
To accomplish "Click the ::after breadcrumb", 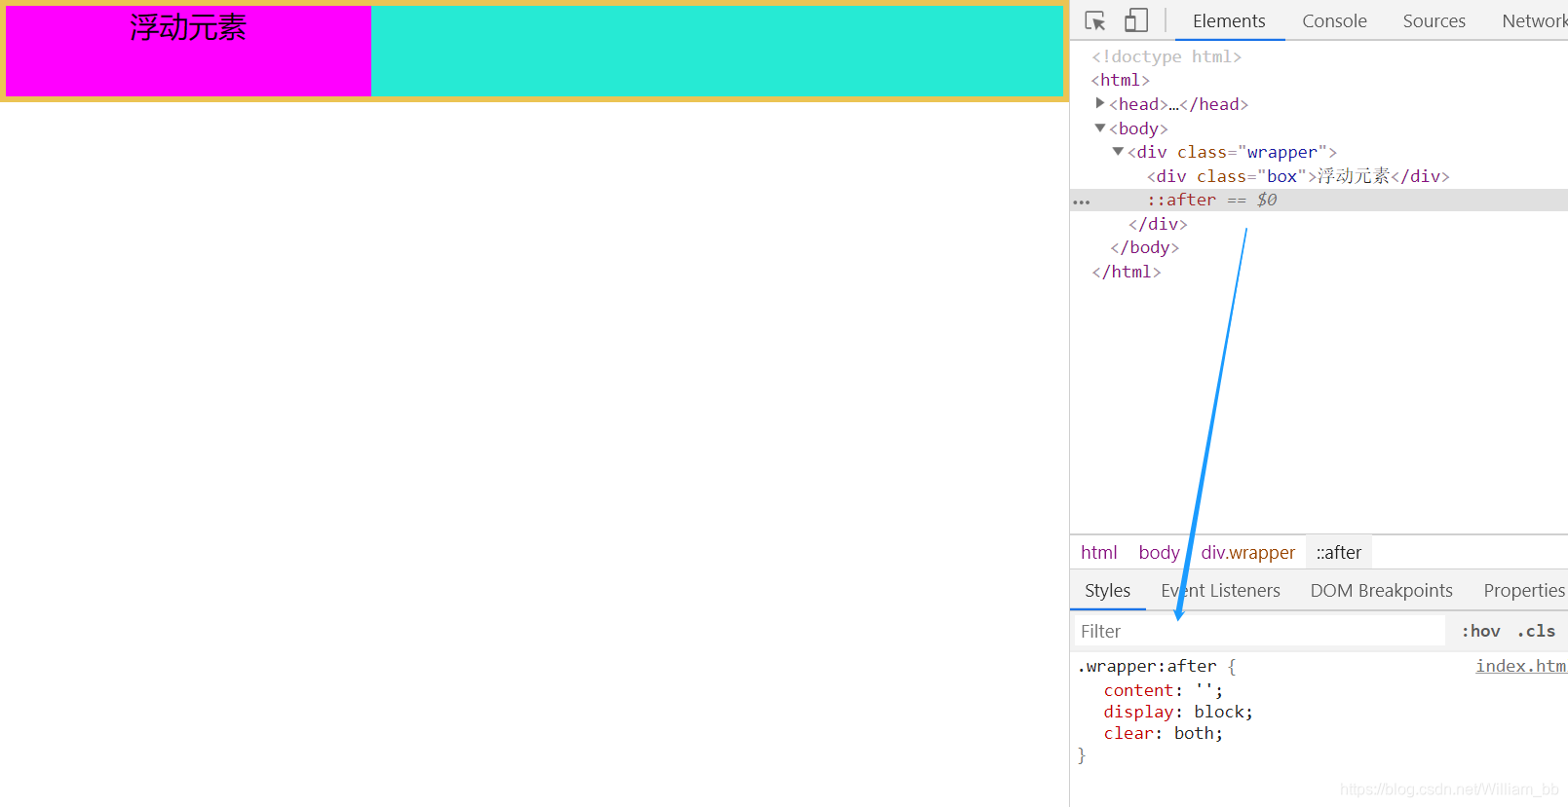I will (x=1339, y=553).
